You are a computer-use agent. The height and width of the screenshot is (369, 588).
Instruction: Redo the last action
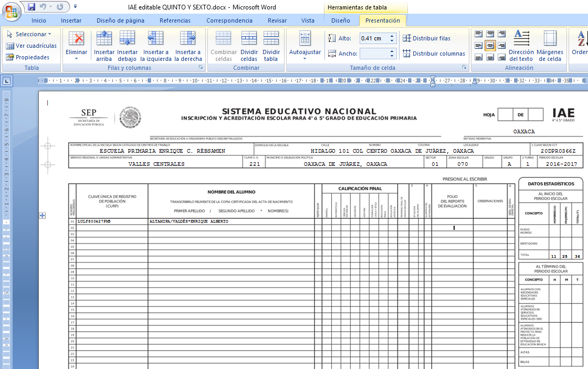pos(60,7)
